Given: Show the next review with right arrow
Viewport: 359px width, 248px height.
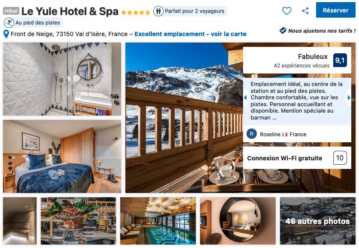Looking at the screenshot, I should click(349, 98).
